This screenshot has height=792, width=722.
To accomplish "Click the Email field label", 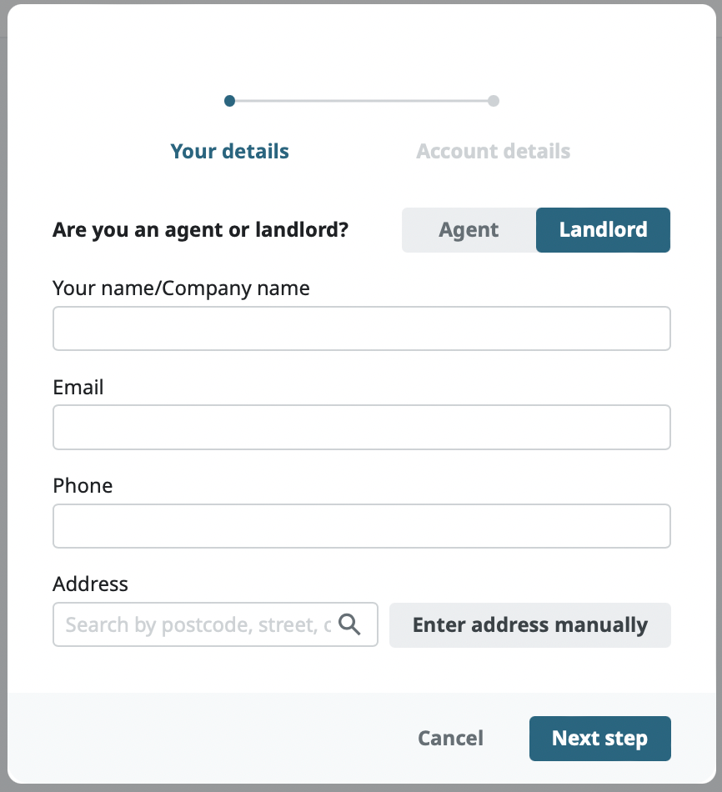I will [x=78, y=387].
